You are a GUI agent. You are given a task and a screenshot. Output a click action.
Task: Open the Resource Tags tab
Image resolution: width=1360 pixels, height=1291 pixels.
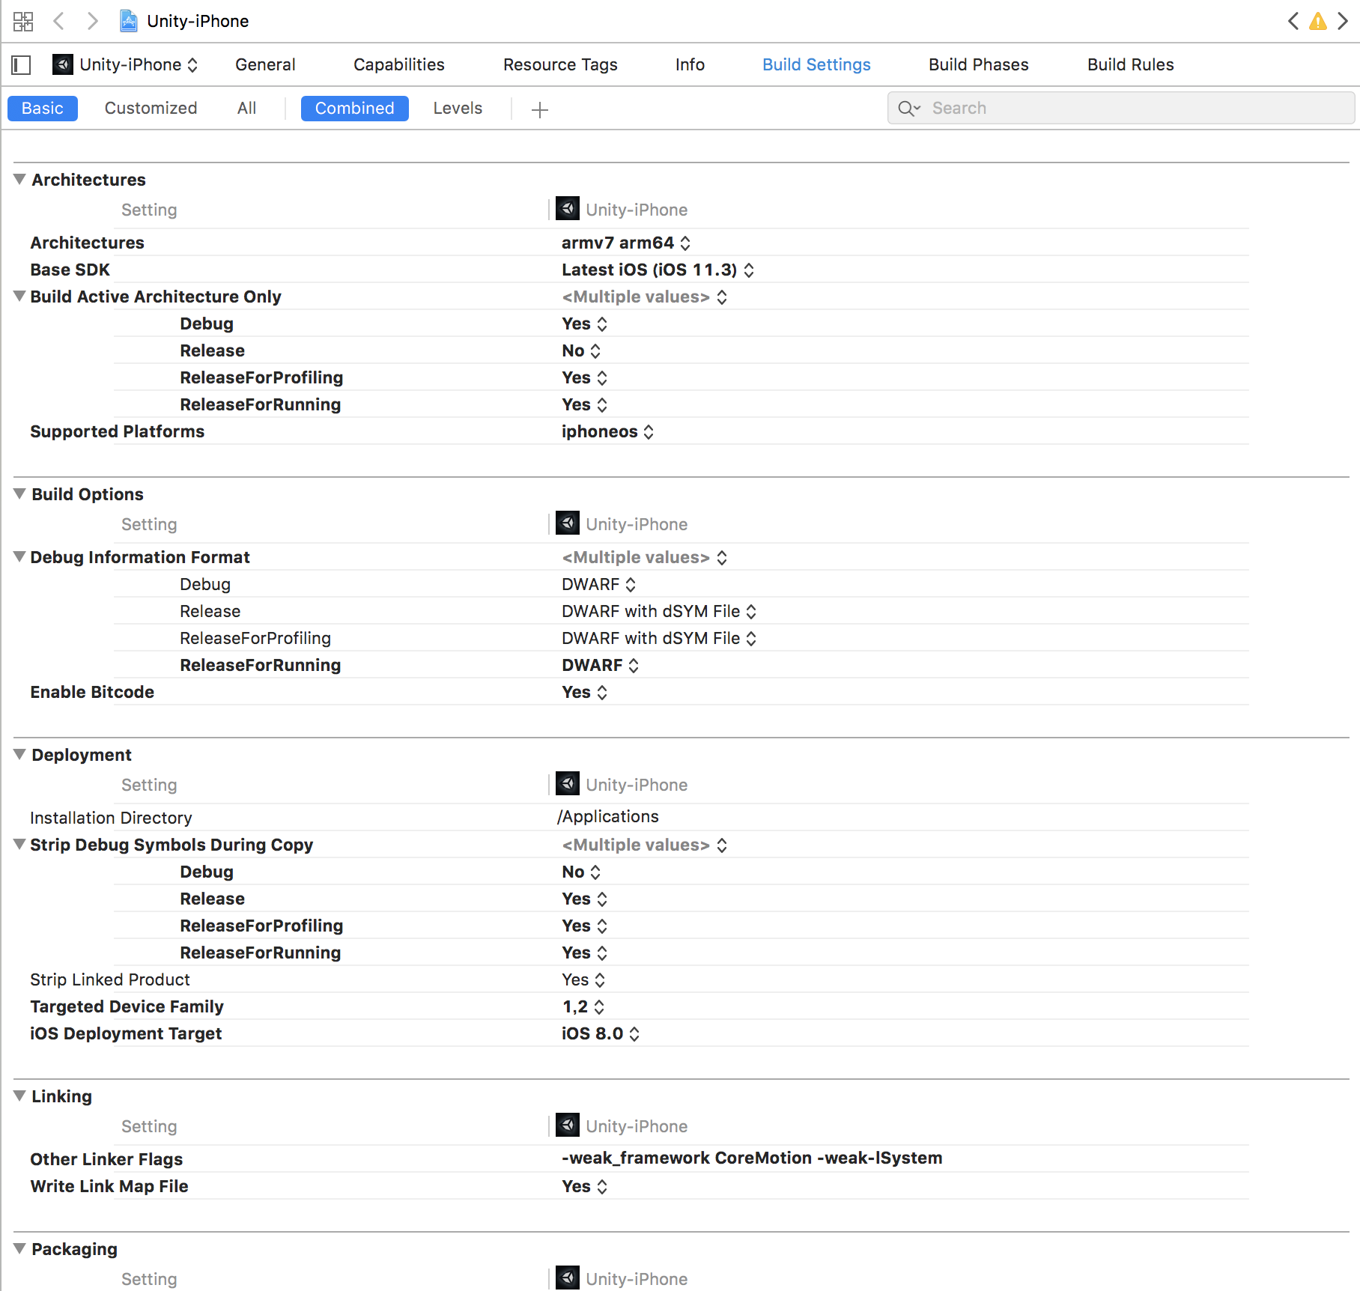[560, 64]
